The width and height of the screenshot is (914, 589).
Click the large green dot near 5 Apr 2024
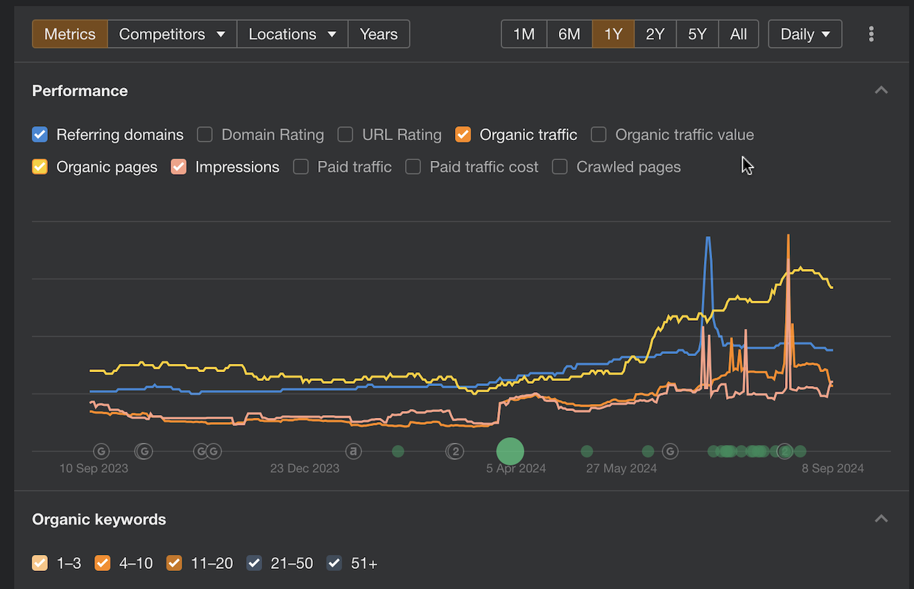tap(510, 451)
